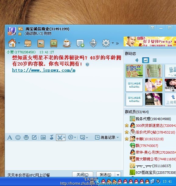
Task: Open the jspxwx.com link in chat
Action: click(44, 70)
